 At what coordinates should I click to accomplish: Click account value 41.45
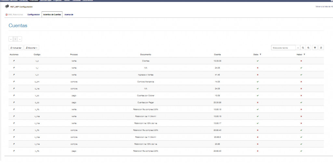tap(218, 75)
